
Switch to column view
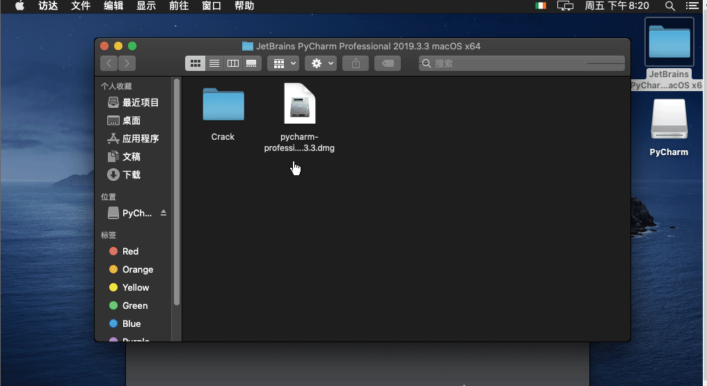[x=232, y=63]
